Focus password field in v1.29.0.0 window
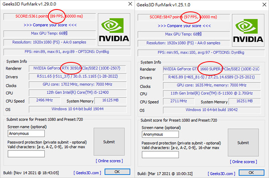The width and height of the screenshot is (269, 178). point(26,154)
